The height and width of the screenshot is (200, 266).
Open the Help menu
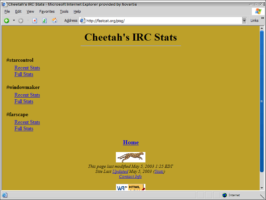point(77,11)
